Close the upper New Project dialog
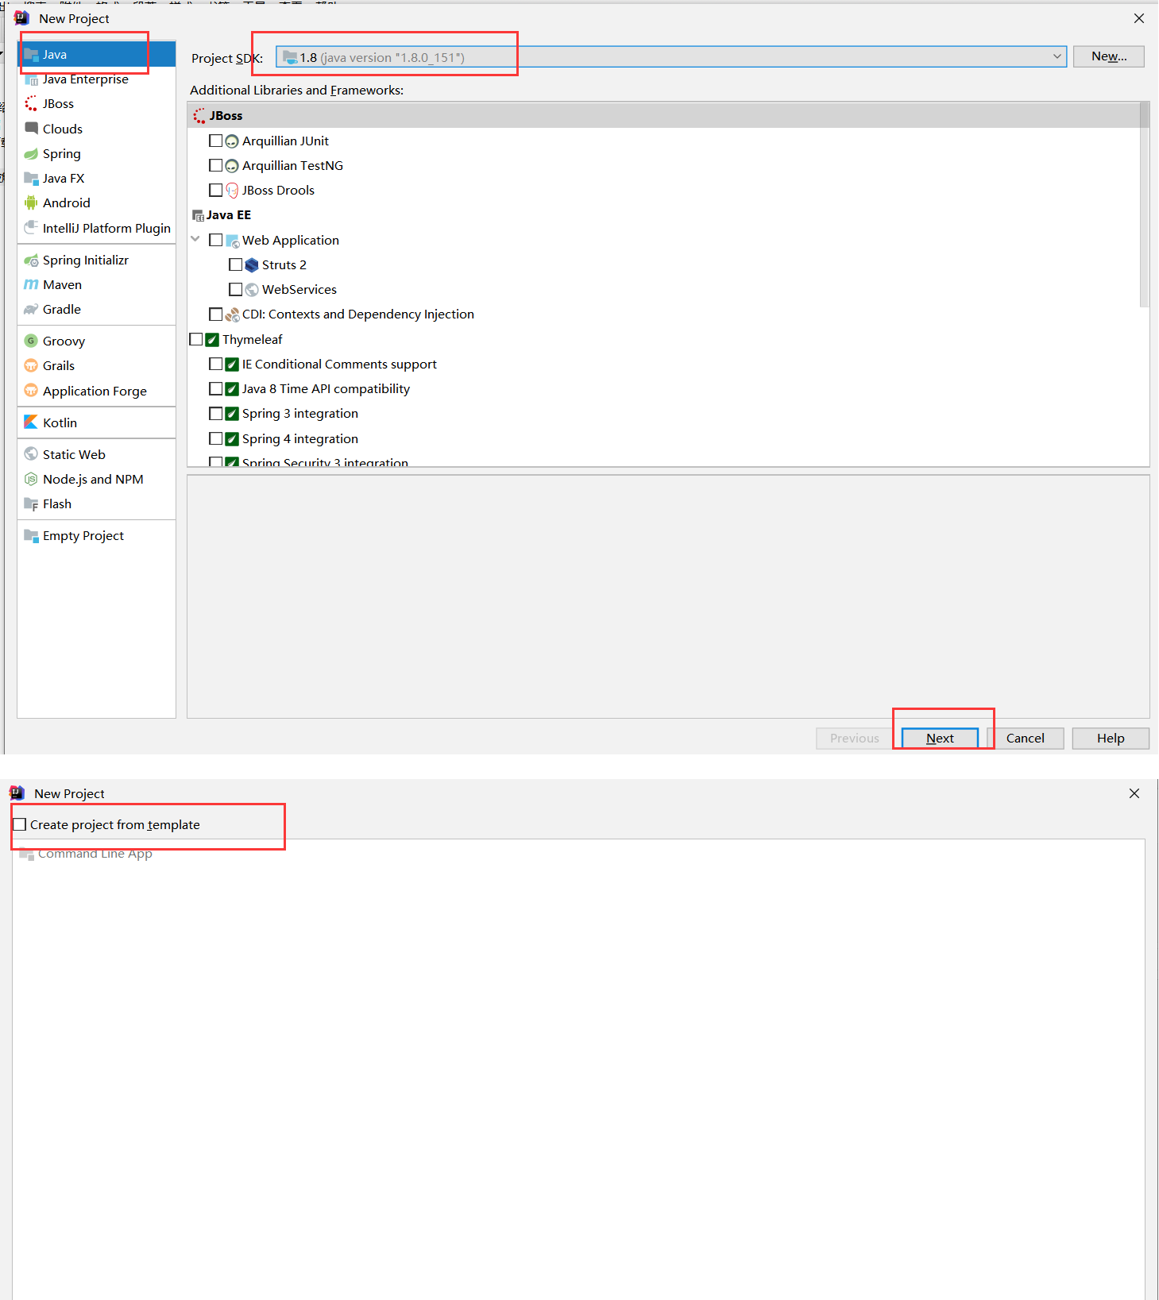 tap(1139, 18)
